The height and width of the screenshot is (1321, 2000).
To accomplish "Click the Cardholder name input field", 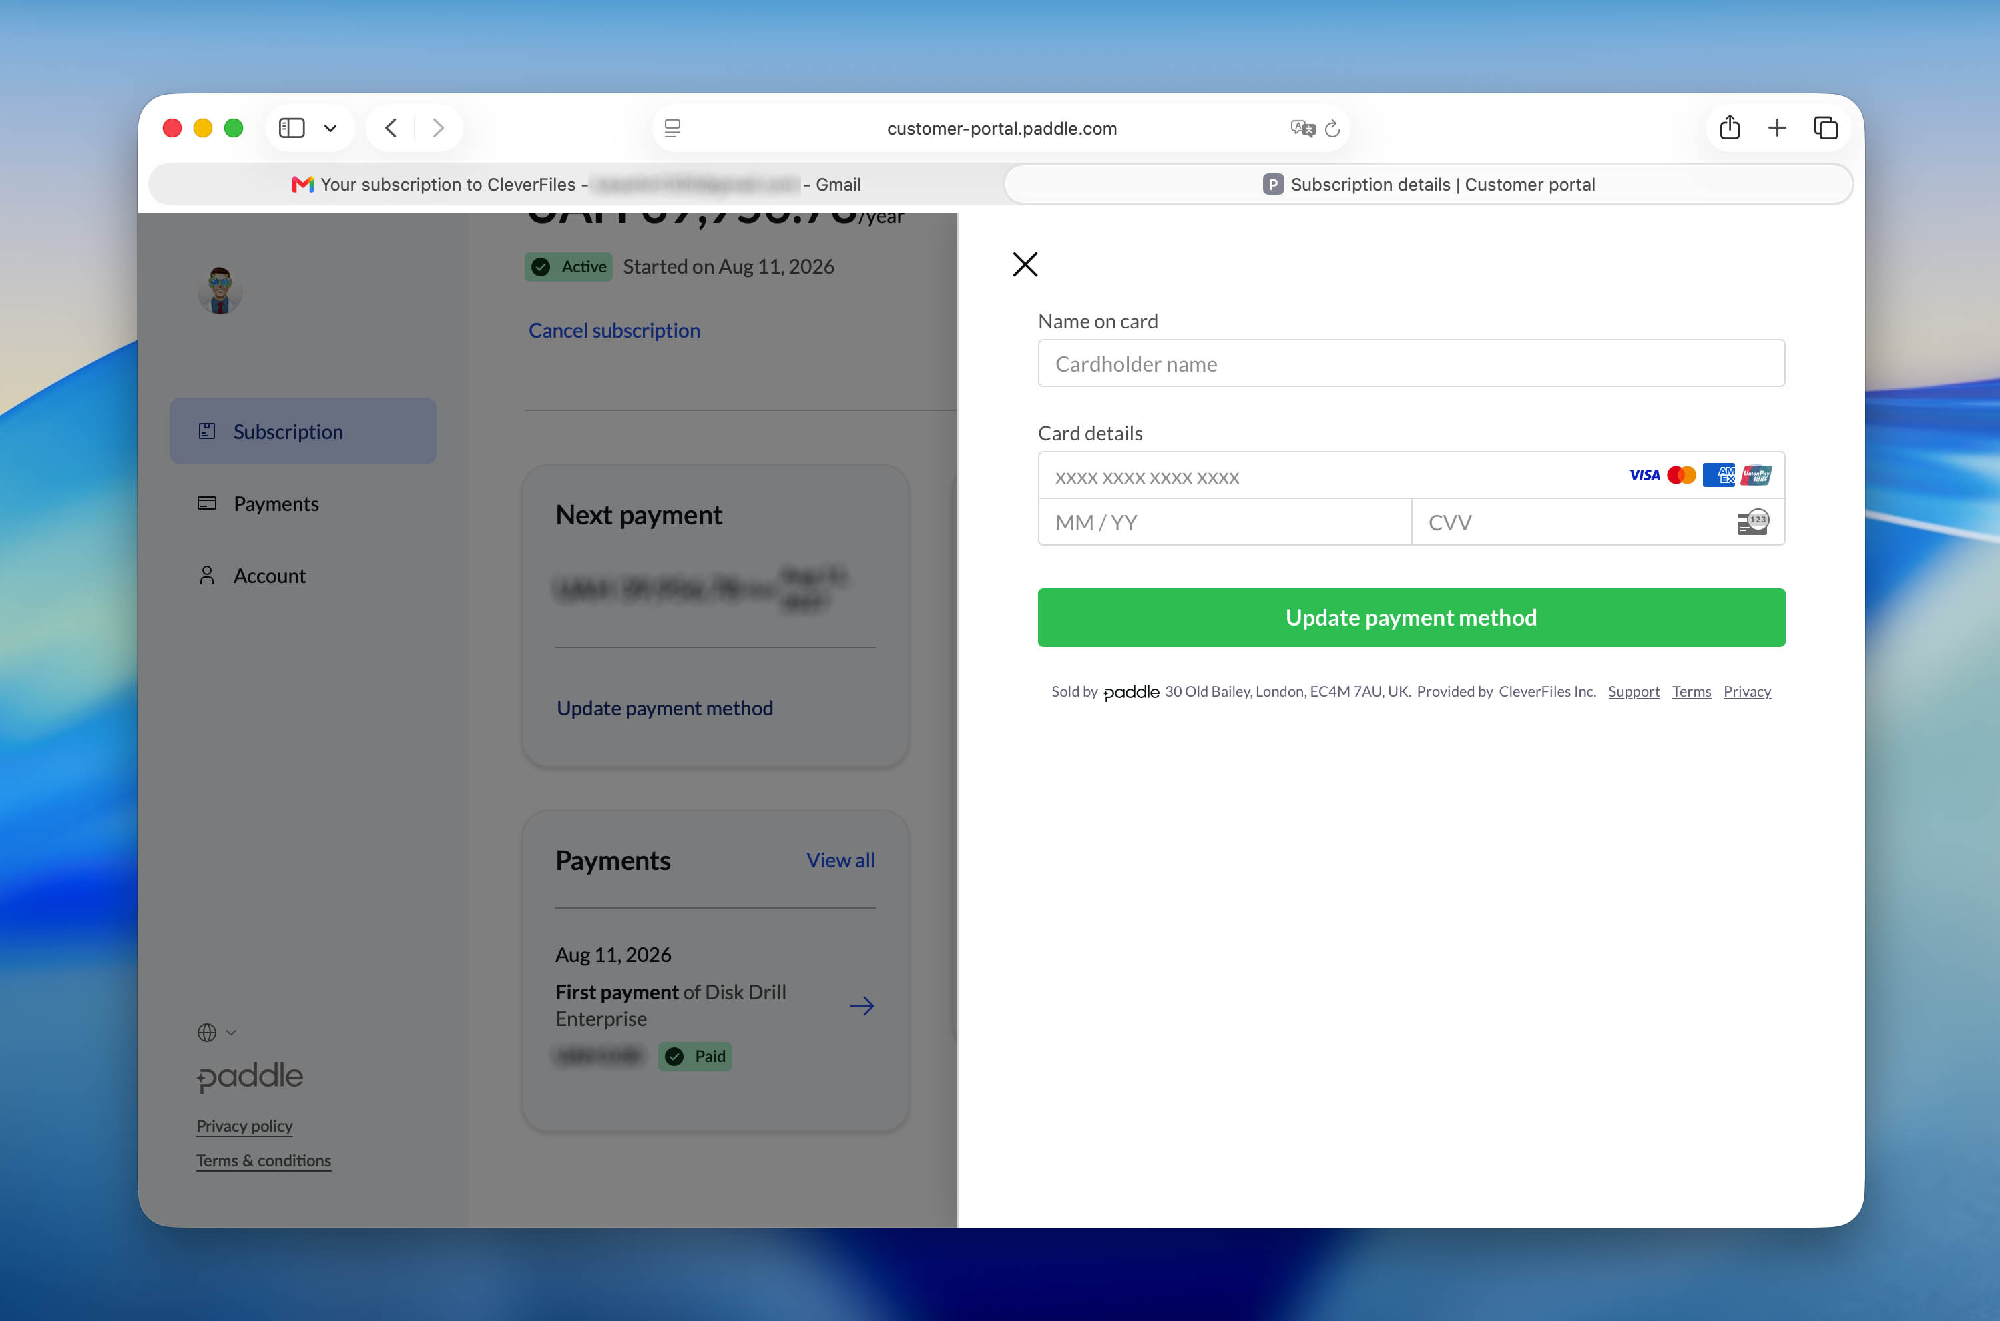I will point(1411,363).
